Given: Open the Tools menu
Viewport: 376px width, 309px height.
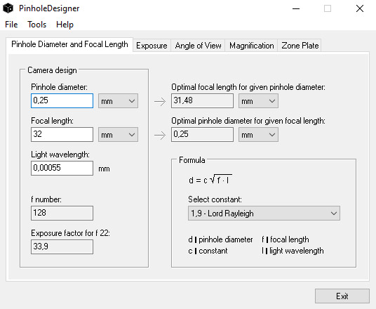Looking at the screenshot, I should tap(36, 25).
